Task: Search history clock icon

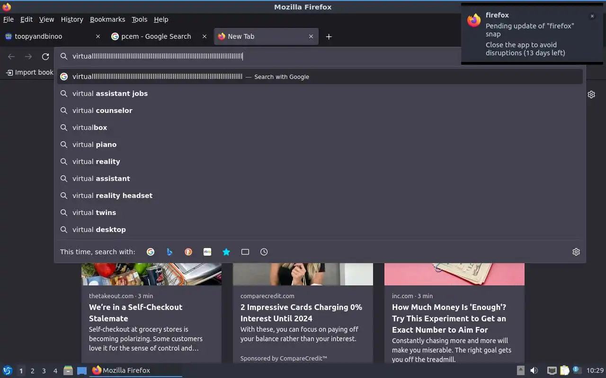Action: point(264,252)
